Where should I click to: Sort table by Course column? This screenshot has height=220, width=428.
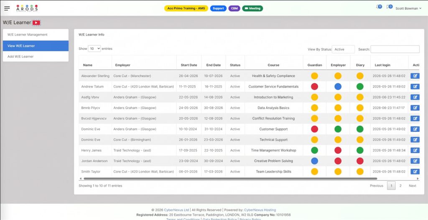[x=273, y=65]
